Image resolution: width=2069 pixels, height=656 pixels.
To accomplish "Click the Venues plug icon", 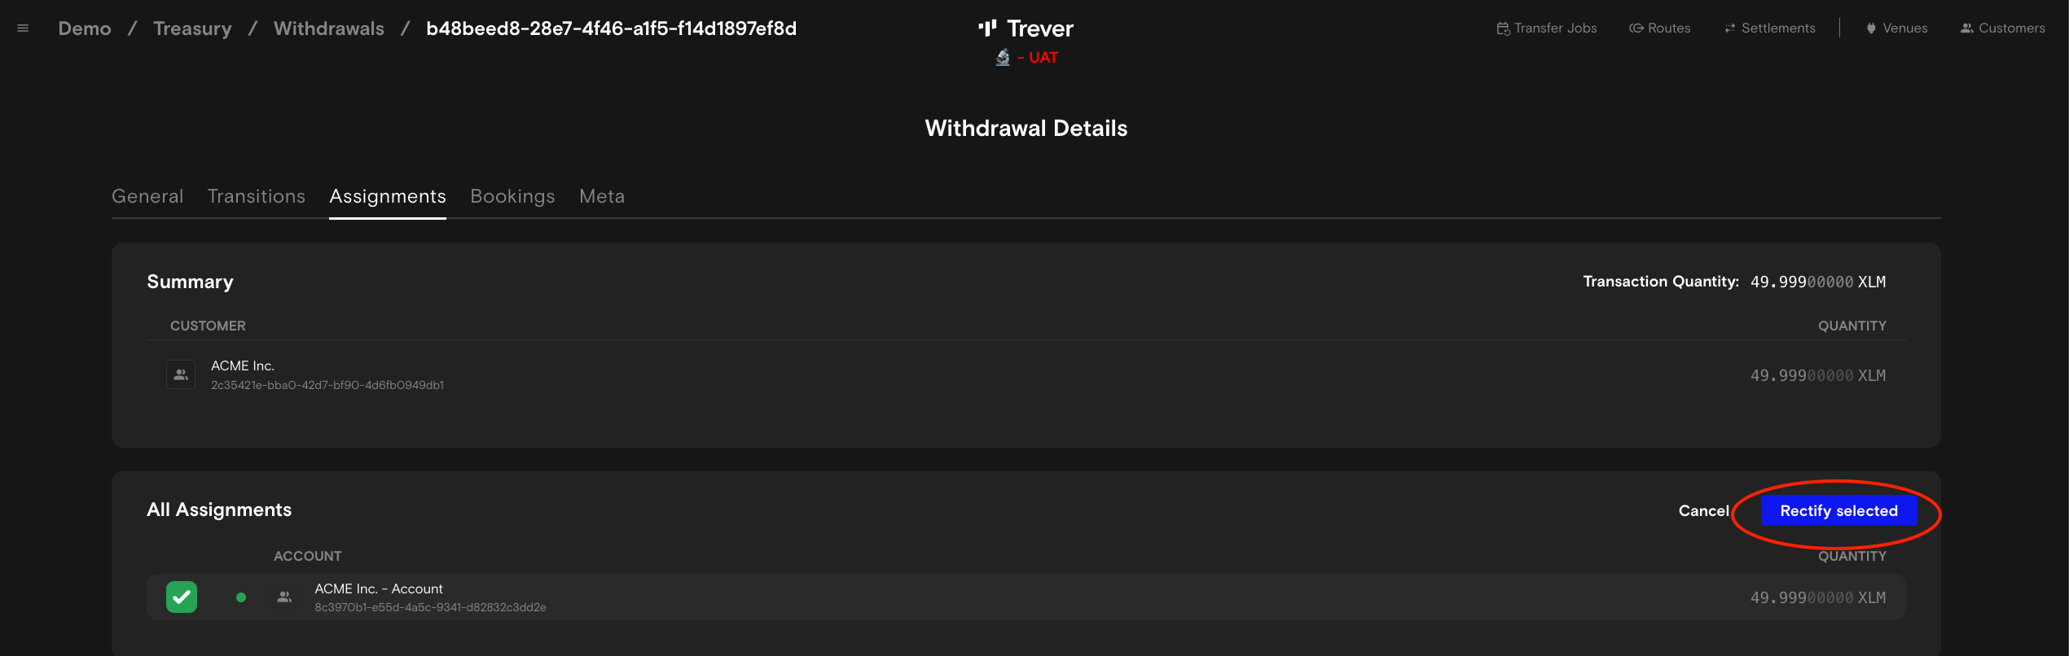I will click(1871, 28).
